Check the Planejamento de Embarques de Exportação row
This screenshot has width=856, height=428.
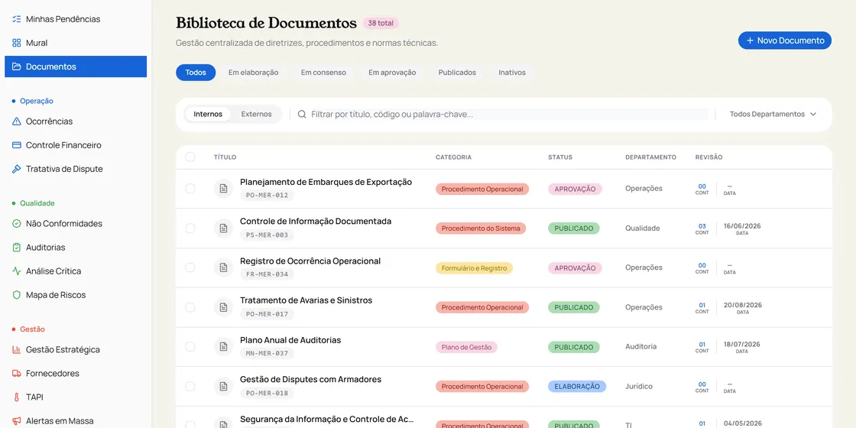(190, 189)
